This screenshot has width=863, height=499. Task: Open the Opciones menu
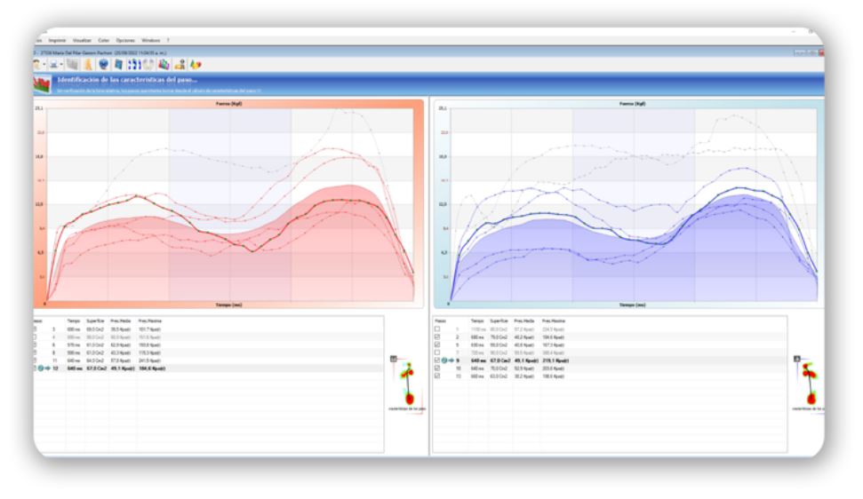tap(124, 40)
